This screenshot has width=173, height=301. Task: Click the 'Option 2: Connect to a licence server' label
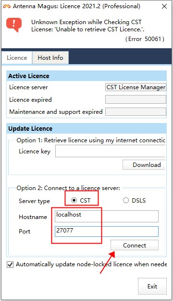pyautogui.click(x=68, y=188)
